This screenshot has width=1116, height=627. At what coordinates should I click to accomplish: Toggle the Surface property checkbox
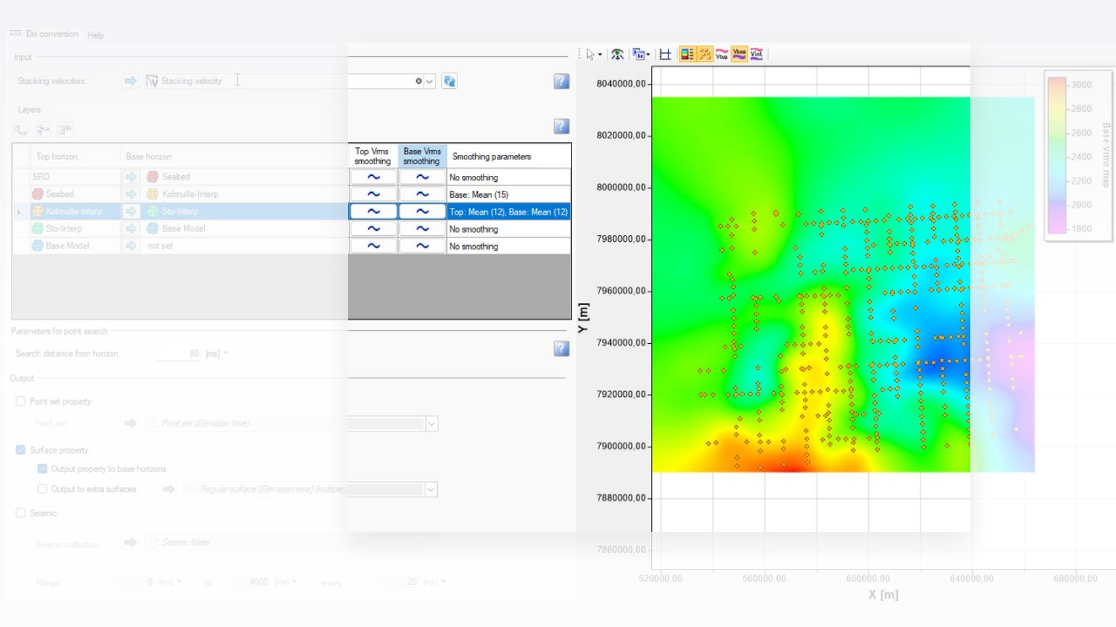click(20, 450)
